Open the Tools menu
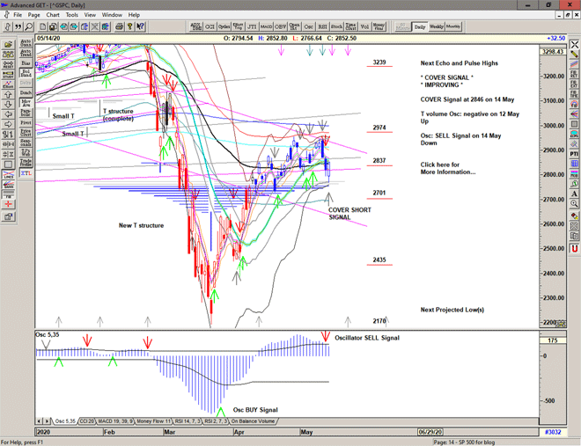The width and height of the screenshot is (581, 446). (x=72, y=15)
